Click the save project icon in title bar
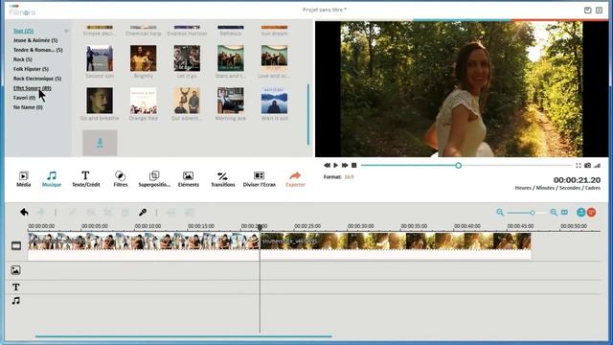This screenshot has height=345, width=613. (x=587, y=11)
